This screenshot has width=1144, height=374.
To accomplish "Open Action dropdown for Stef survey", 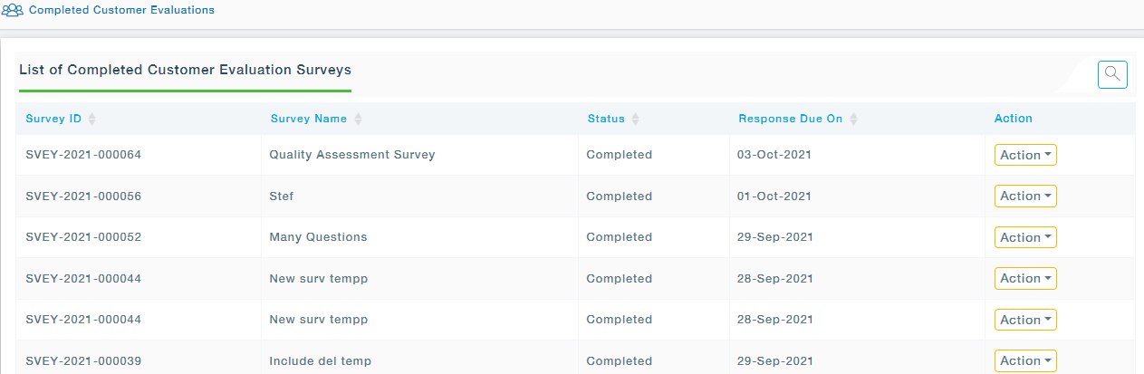I will point(1025,196).
